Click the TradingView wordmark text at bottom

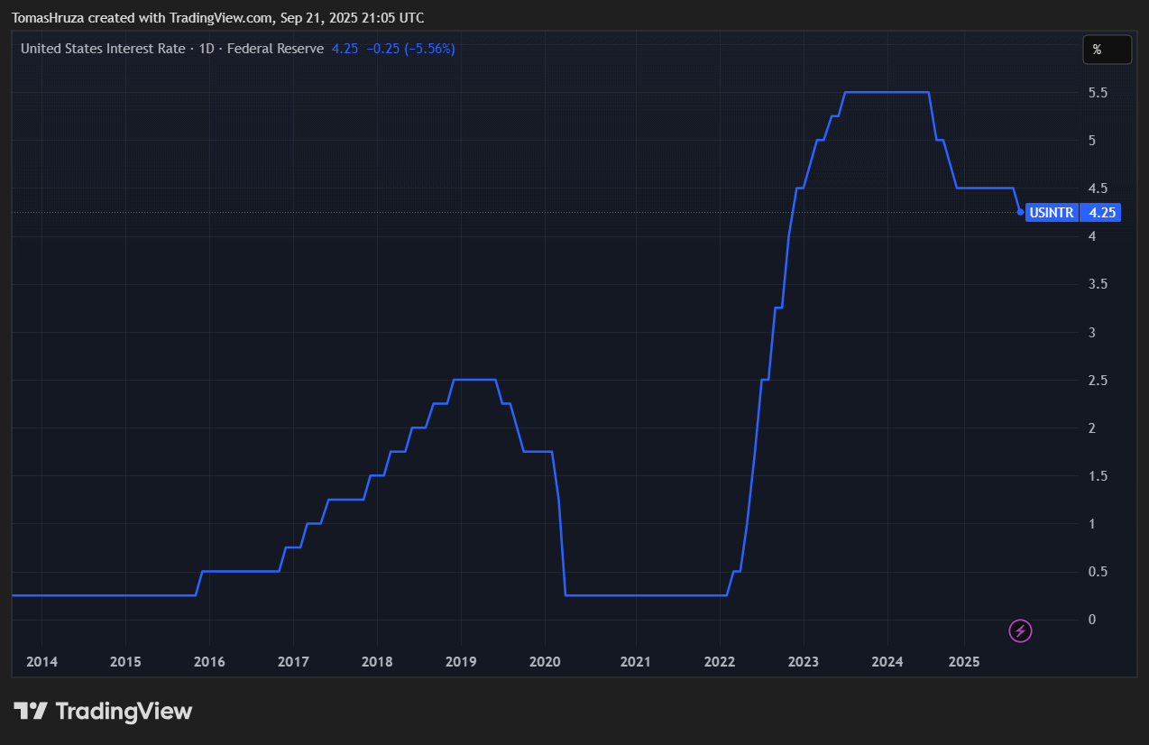tap(124, 711)
